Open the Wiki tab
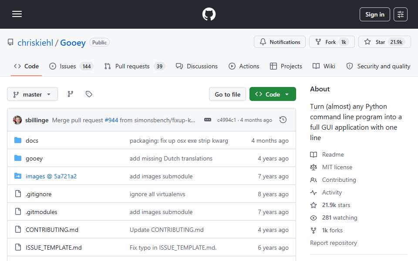418x261 pixels. (x=324, y=66)
